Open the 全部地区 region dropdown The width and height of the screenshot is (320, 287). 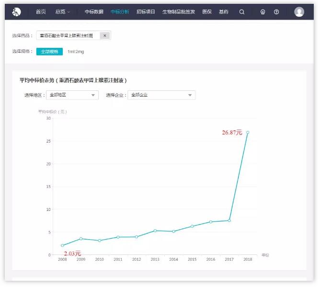pyautogui.click(x=72, y=95)
